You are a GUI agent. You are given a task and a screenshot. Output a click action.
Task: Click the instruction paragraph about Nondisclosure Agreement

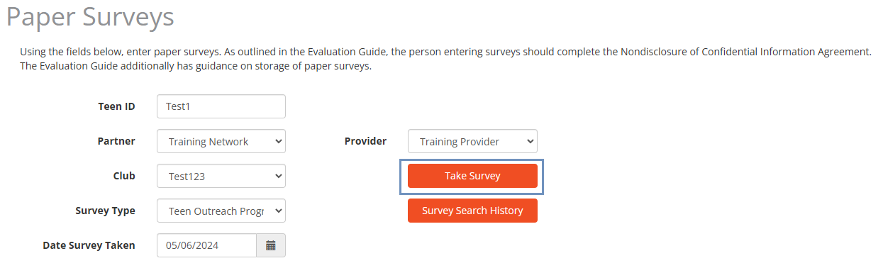point(445,59)
